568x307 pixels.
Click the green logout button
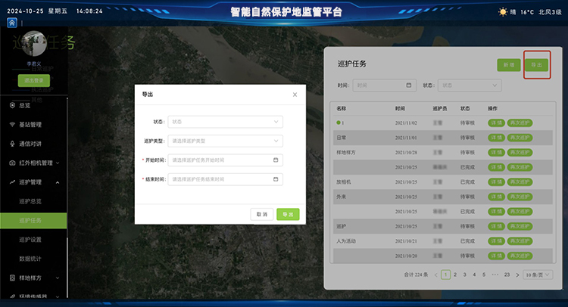33,80
